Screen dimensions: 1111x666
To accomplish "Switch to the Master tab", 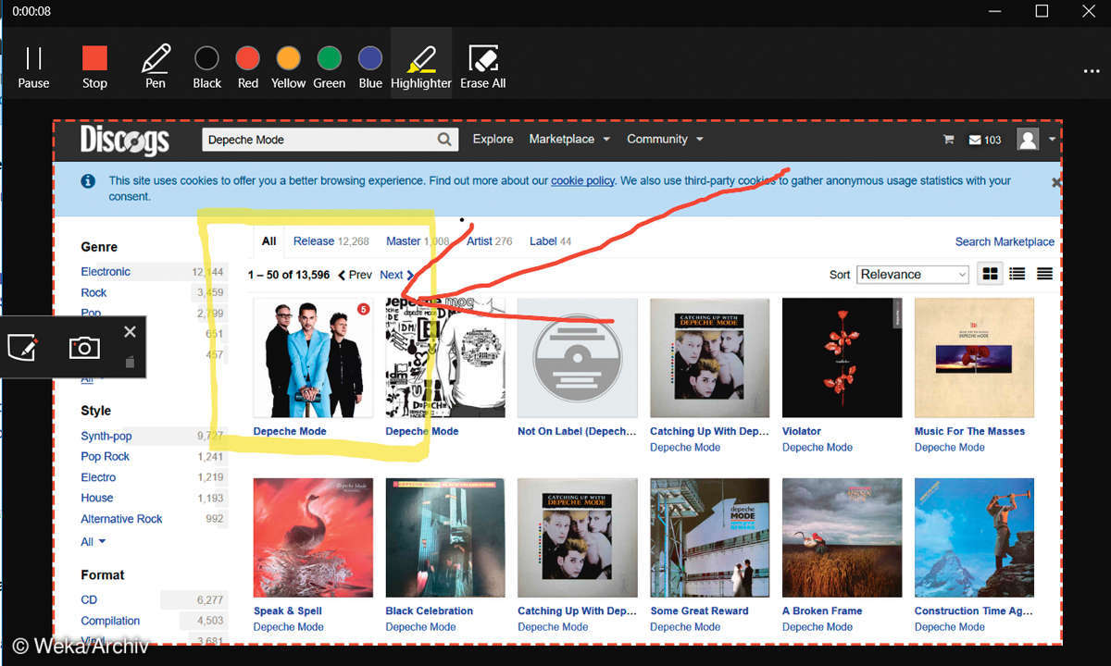I will pos(418,241).
